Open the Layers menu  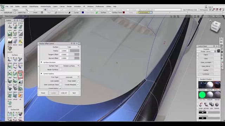[x=55, y=6]
